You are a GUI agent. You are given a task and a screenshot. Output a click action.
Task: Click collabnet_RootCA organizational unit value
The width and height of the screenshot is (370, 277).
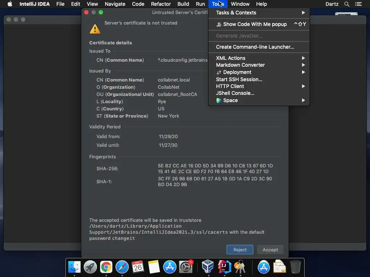point(177,94)
